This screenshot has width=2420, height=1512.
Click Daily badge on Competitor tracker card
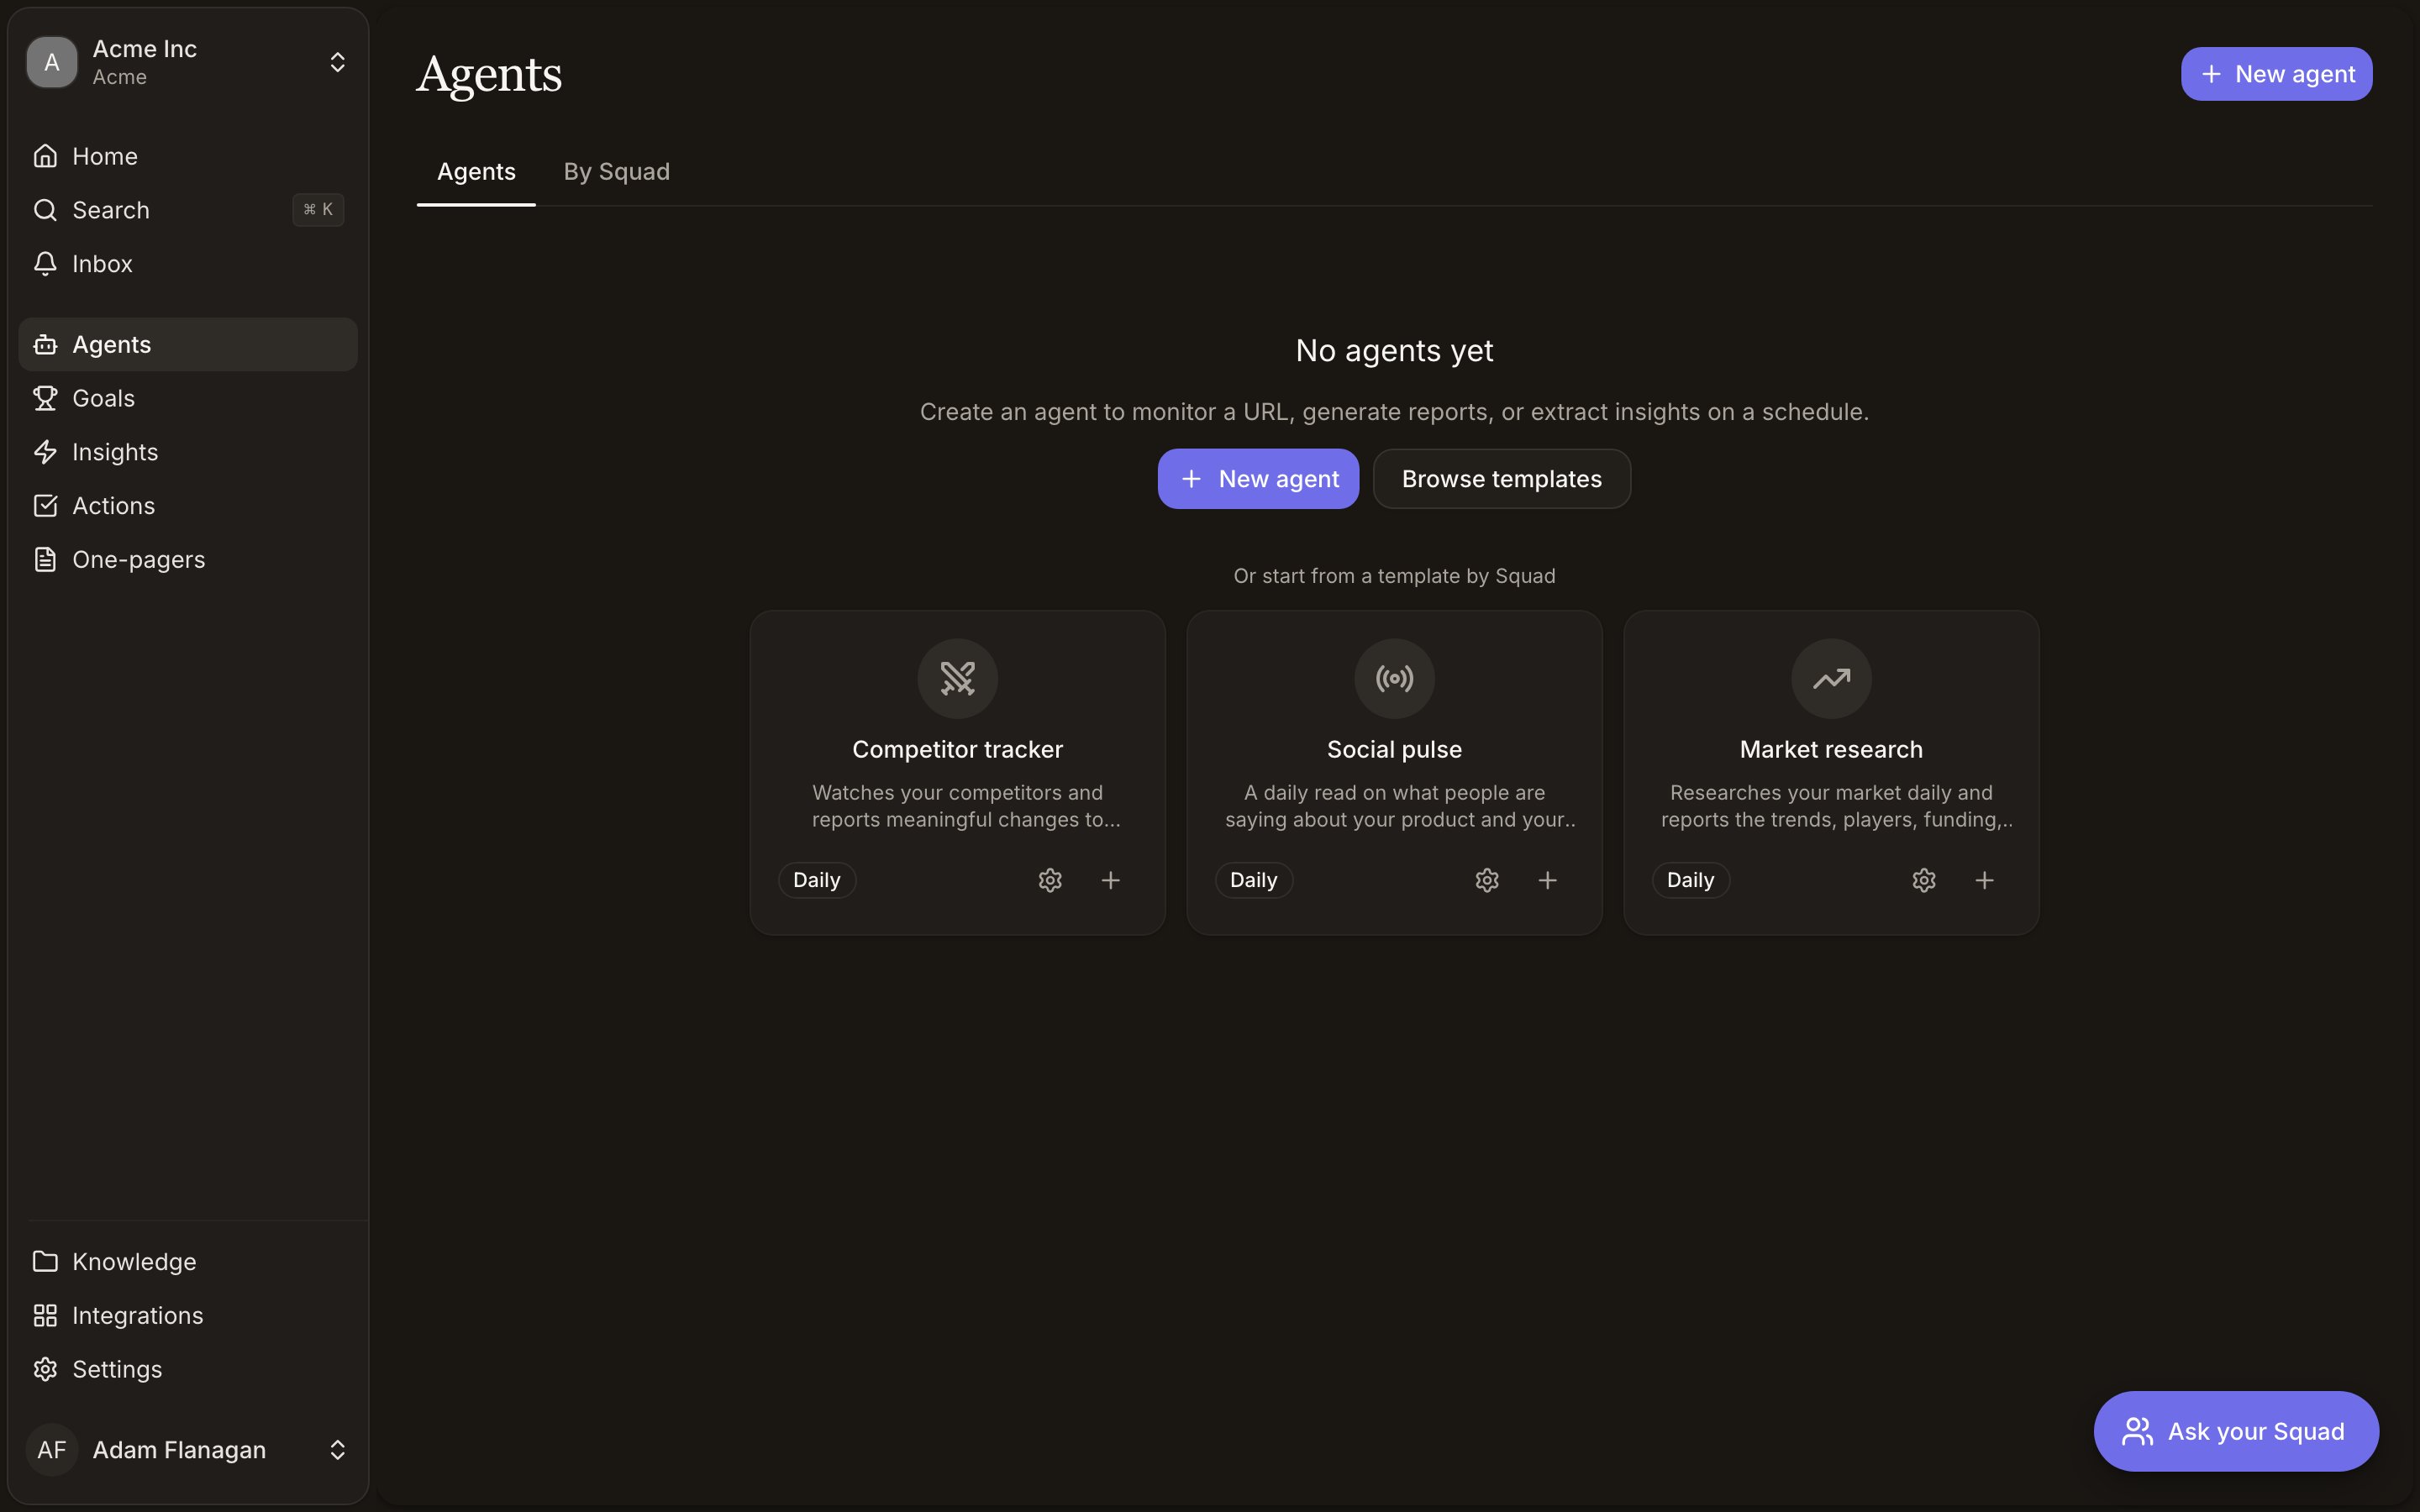tap(817, 880)
